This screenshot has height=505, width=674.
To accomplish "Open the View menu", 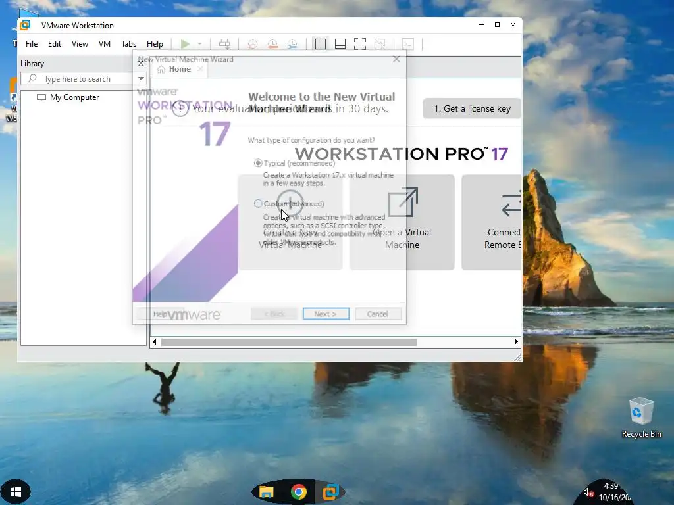I will pyautogui.click(x=80, y=44).
